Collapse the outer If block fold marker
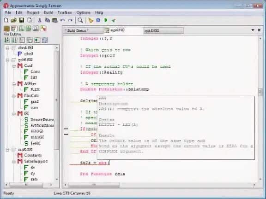266x199 pixels. (66, 129)
